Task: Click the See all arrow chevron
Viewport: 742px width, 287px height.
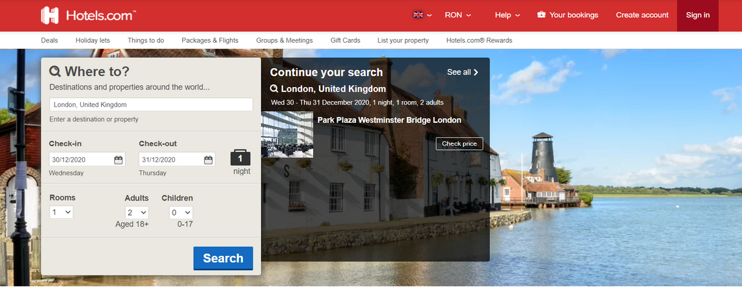Action: (476, 72)
